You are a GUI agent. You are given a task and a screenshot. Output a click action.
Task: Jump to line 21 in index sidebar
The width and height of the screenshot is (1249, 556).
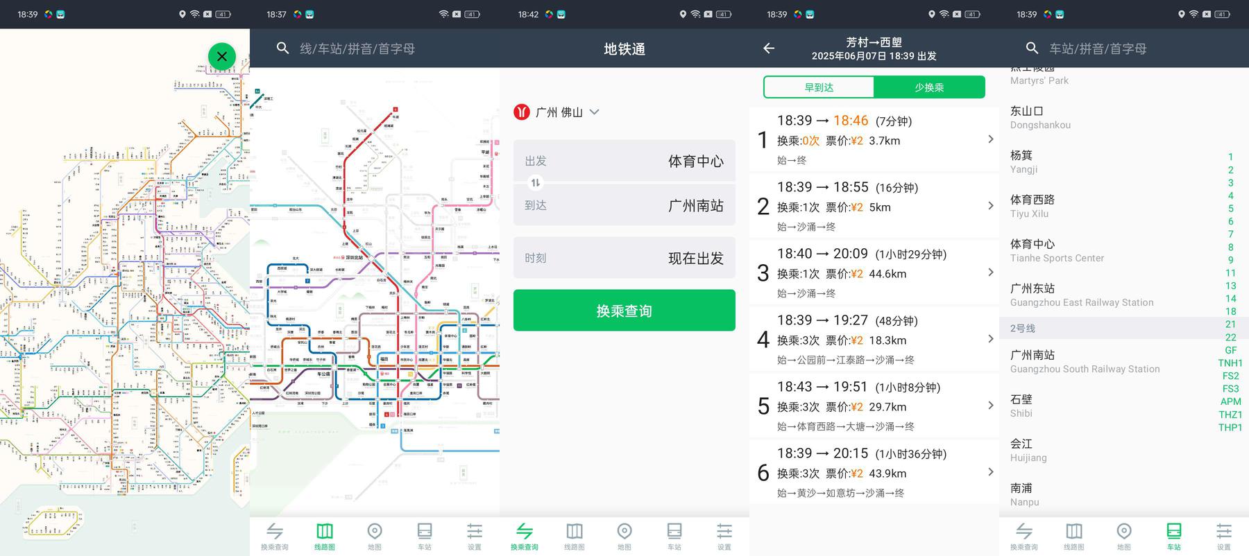(1231, 324)
